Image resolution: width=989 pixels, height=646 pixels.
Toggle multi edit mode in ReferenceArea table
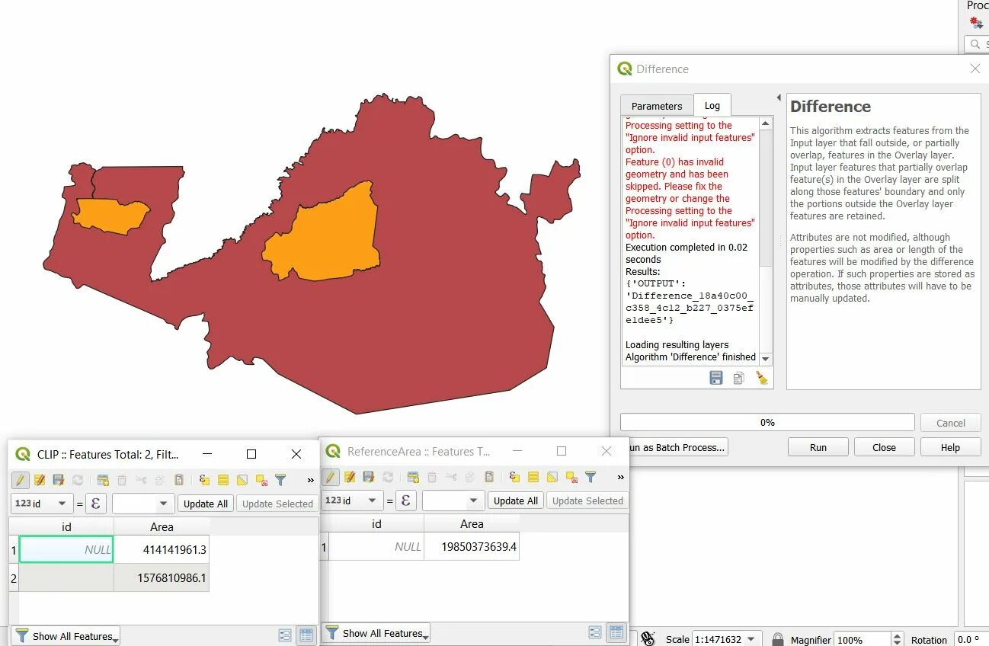pos(350,477)
